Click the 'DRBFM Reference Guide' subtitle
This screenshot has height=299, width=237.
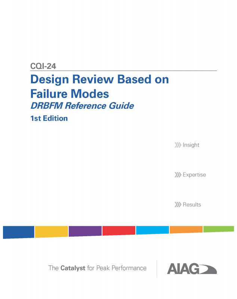82,106
